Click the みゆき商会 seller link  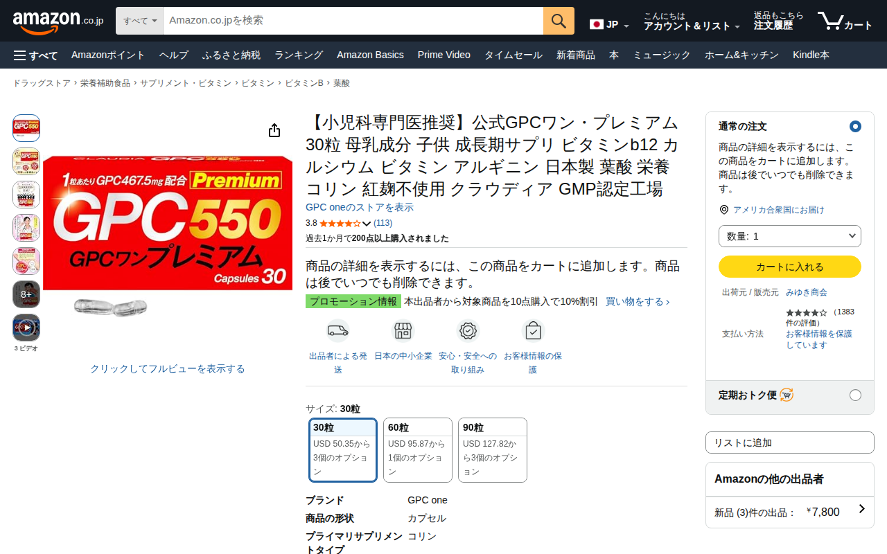pyautogui.click(x=807, y=292)
